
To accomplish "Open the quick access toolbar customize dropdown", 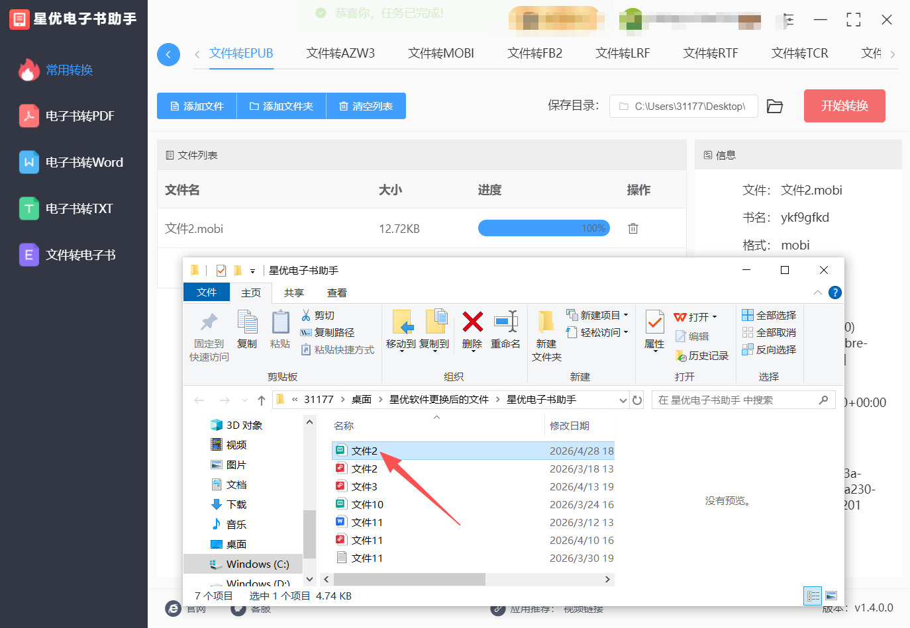I will click(x=252, y=271).
